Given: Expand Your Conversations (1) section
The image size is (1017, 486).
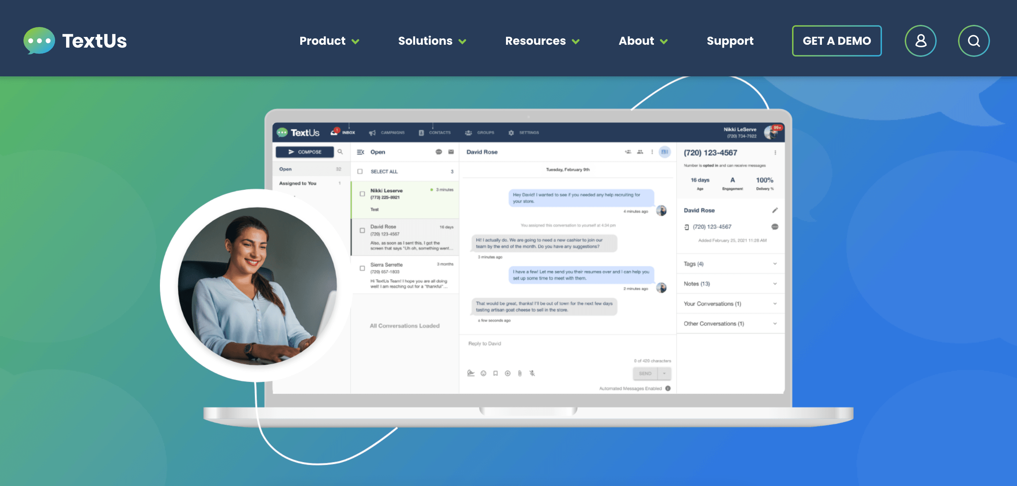Looking at the screenshot, I should point(730,304).
